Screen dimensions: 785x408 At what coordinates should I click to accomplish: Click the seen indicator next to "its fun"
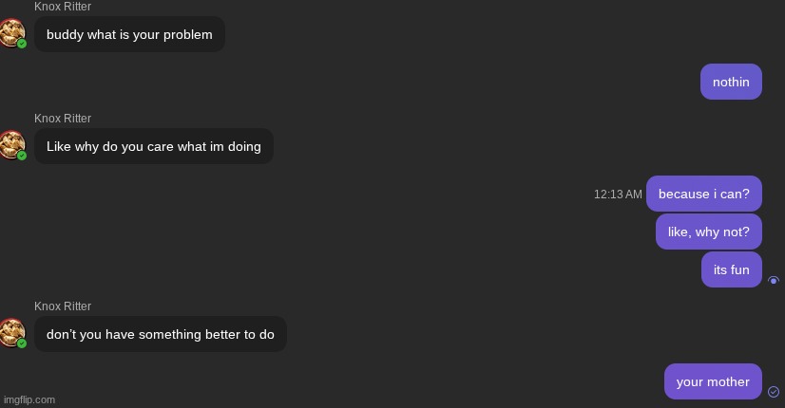point(774,281)
